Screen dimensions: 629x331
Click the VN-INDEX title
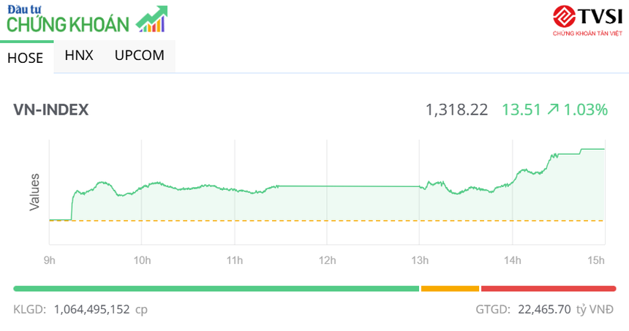[51, 110]
